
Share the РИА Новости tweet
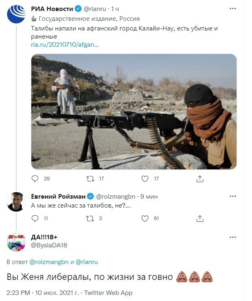pyautogui.click(x=200, y=179)
